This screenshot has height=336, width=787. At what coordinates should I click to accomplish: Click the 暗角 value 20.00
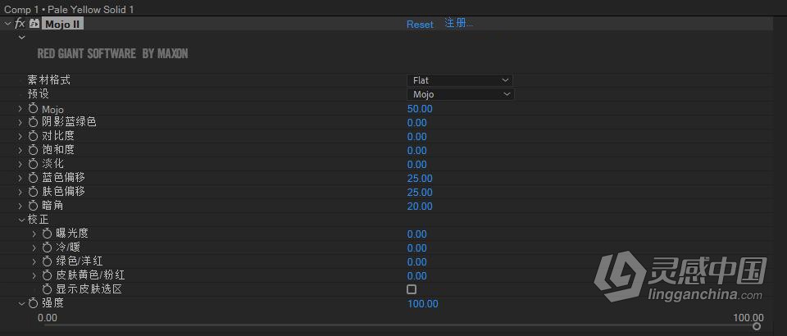click(420, 207)
